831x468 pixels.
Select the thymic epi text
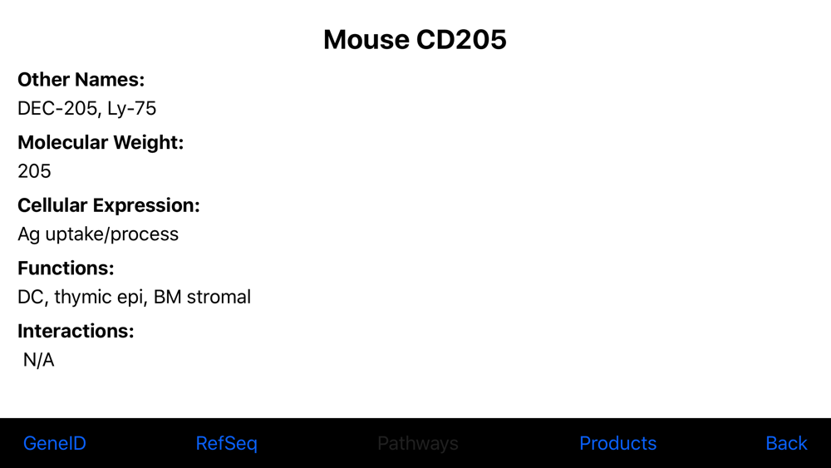coord(99,297)
